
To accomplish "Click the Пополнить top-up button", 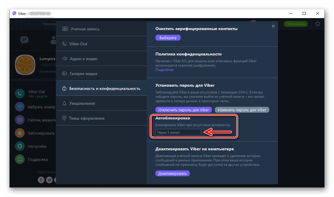I will pos(296,24).
